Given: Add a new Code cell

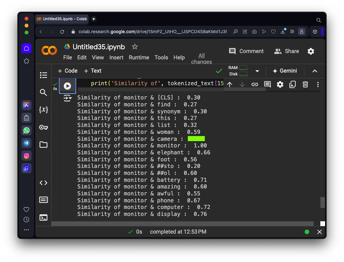Looking at the screenshot, I should point(68,71).
